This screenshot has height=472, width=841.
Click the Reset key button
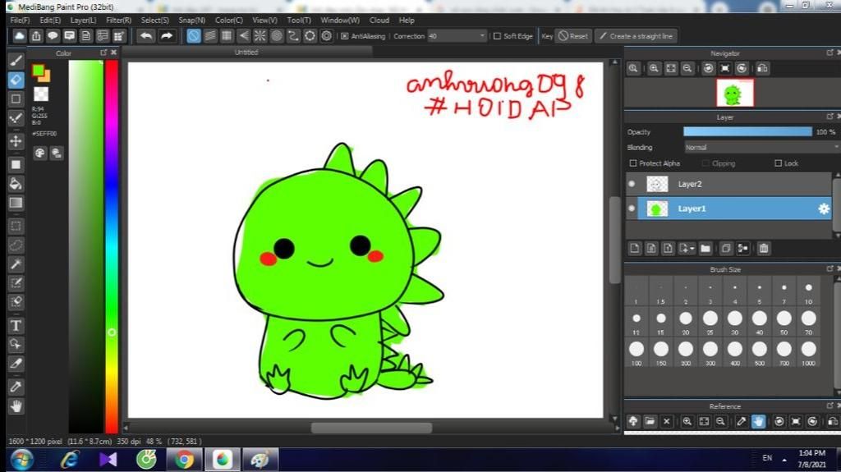point(573,36)
